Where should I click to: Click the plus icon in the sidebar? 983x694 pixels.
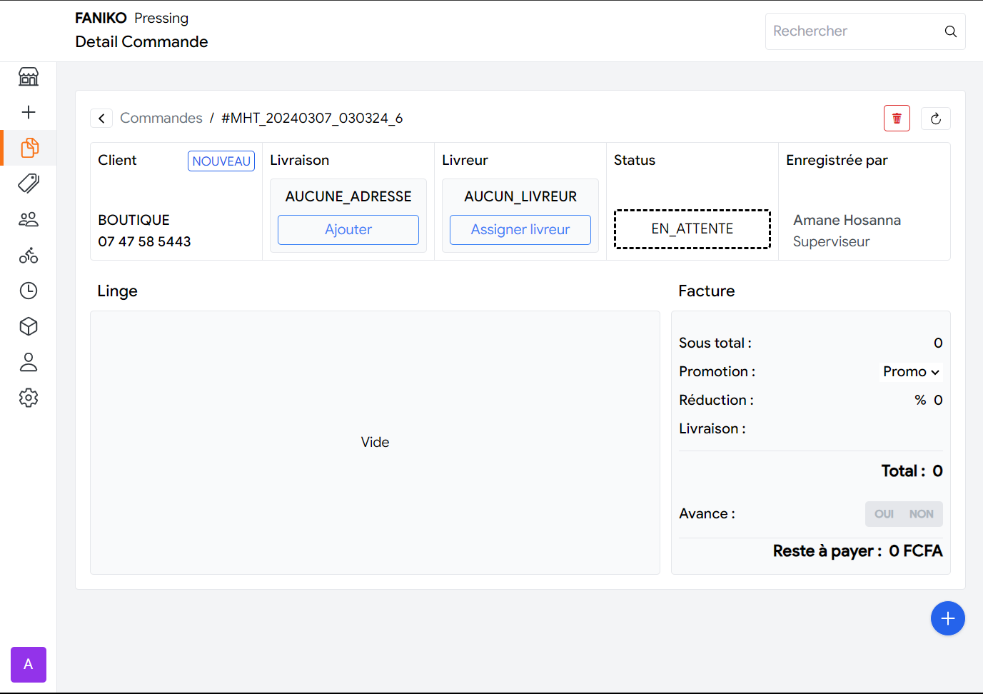[29, 112]
